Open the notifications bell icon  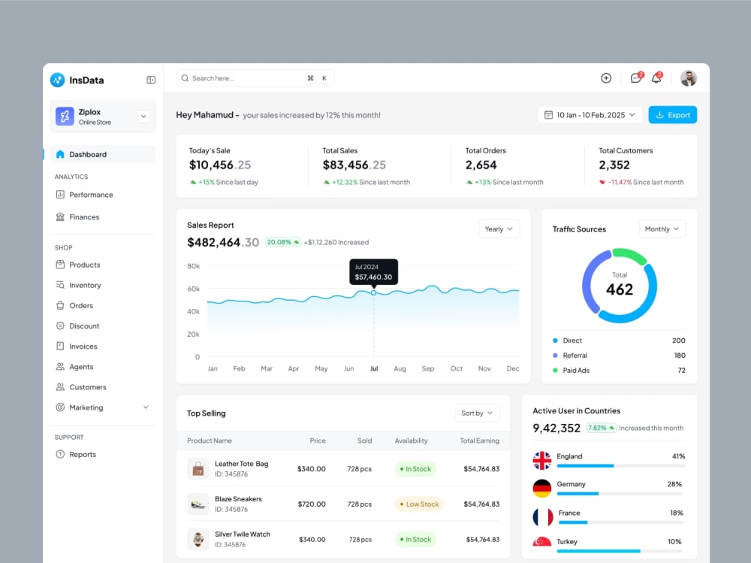click(656, 77)
